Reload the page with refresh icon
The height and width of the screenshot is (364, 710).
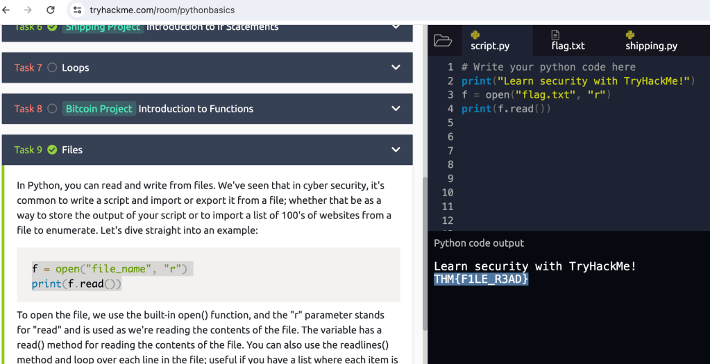coord(51,10)
